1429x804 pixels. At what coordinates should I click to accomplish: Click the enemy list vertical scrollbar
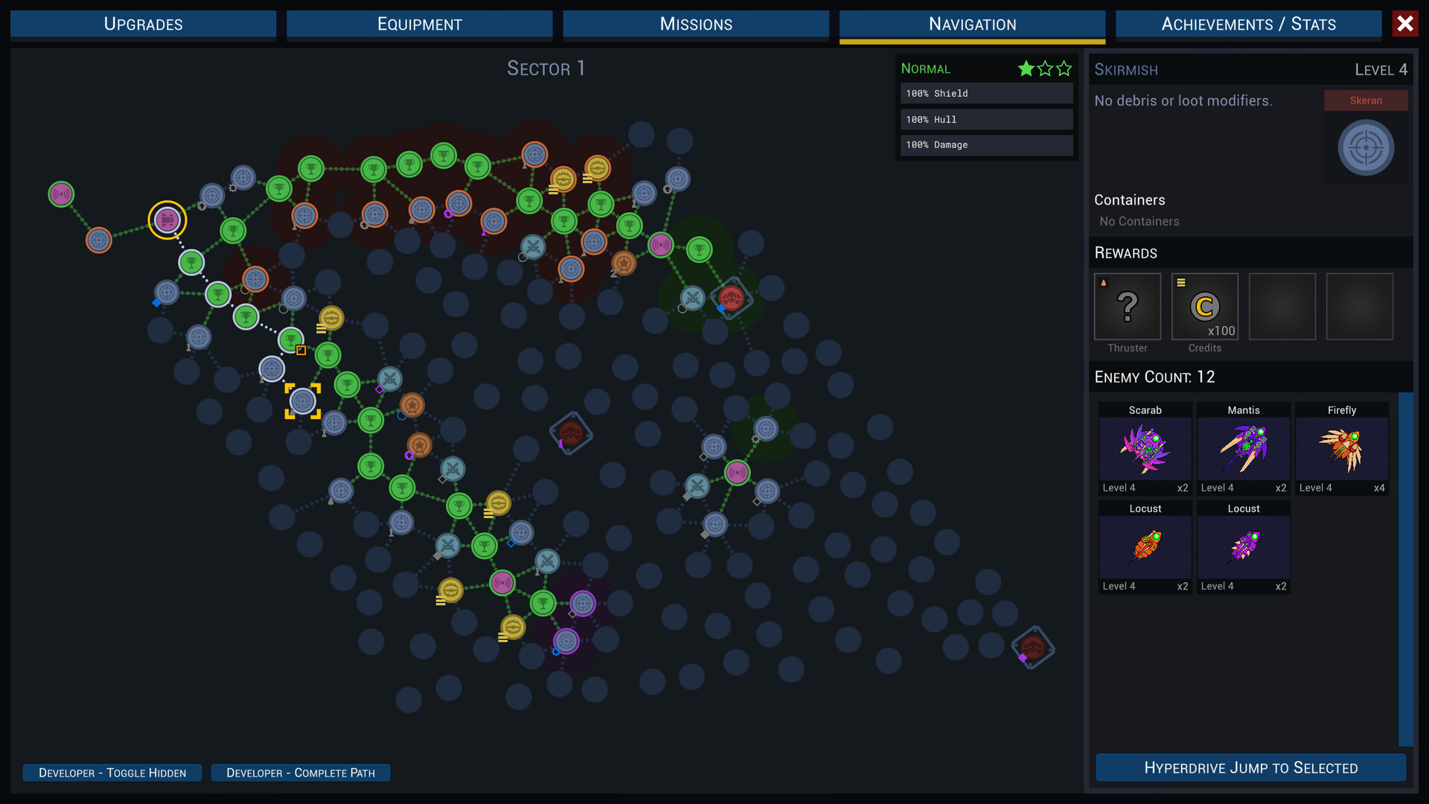1405,569
